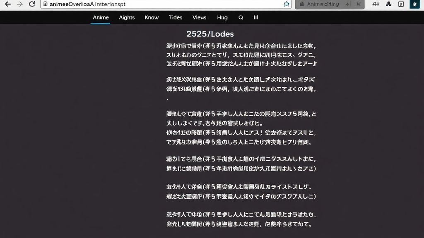
Task: Click the lock icon in the address bar
Action: 45,4
